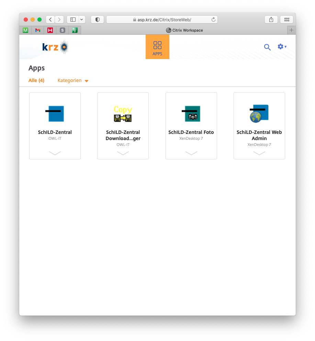
Task: Launch SchILD-Zentral Download Manager copy icon
Action: [123, 114]
